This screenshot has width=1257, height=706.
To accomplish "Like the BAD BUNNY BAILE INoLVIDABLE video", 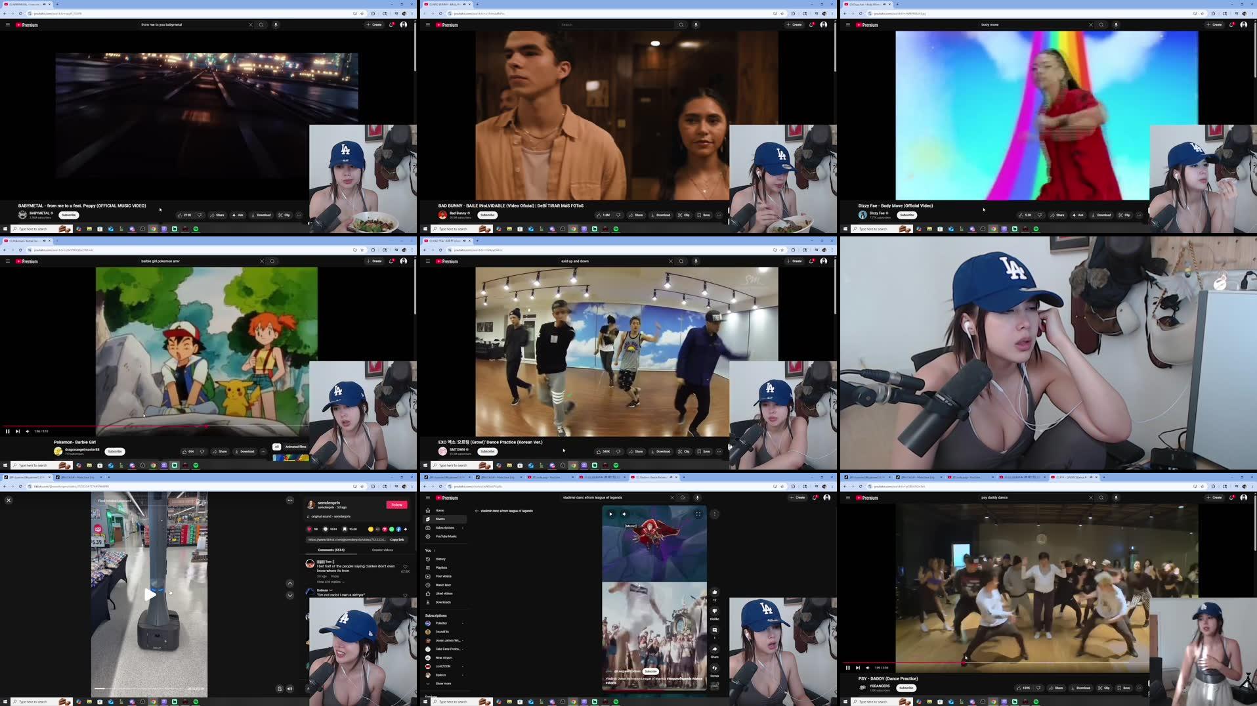I will pyautogui.click(x=603, y=215).
